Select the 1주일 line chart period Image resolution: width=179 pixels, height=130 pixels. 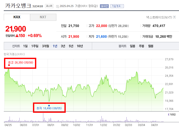[35, 46]
